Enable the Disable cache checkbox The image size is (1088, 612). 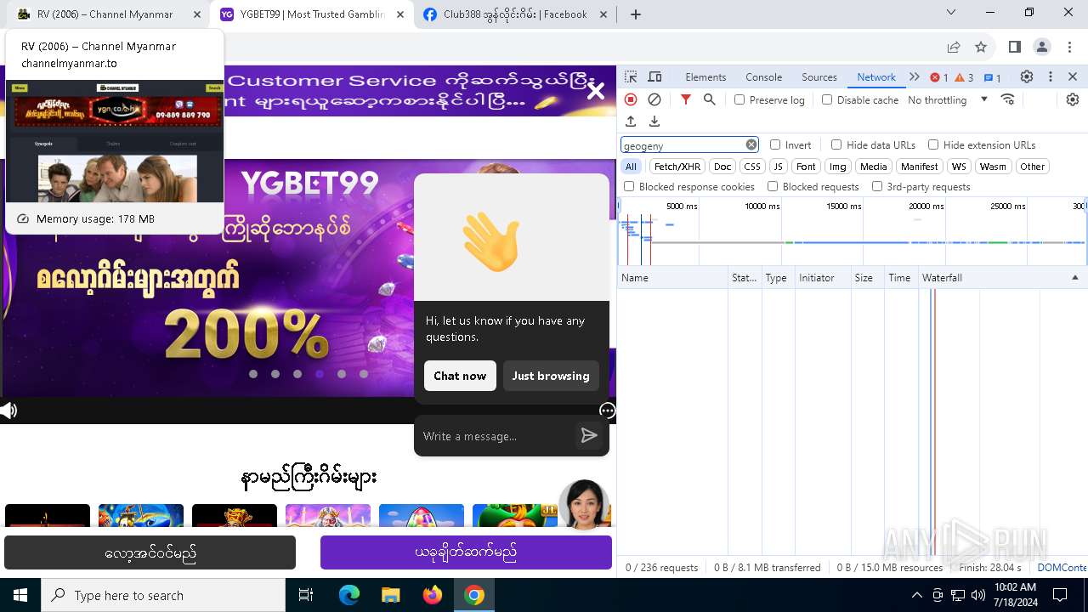(x=827, y=99)
